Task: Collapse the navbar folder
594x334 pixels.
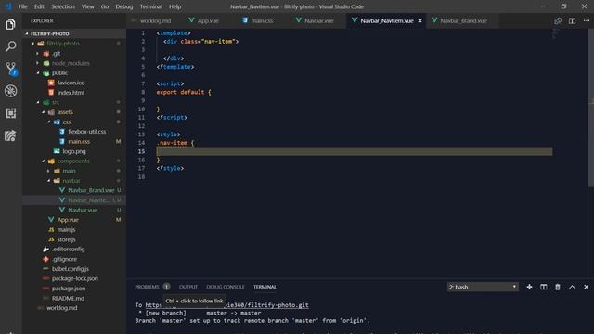Action: [48, 181]
